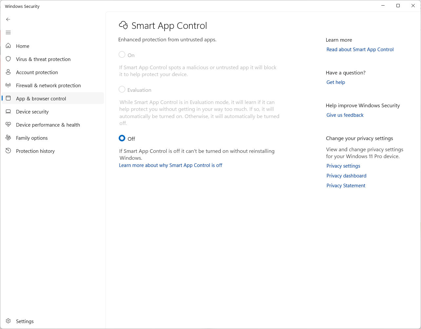Navigate to Firewall & network protection
421x329 pixels.
click(x=49, y=85)
